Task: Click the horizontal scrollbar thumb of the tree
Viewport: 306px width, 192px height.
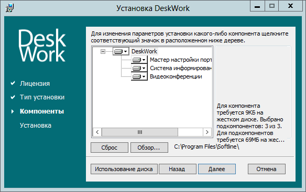Action: [x=140, y=132]
